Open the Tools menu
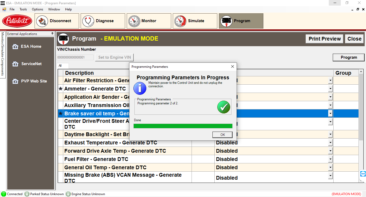This screenshot has height=197, width=366. click(23, 9)
